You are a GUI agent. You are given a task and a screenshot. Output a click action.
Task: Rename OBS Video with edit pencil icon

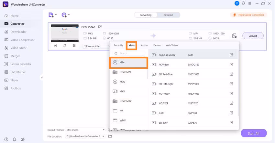click(x=100, y=27)
